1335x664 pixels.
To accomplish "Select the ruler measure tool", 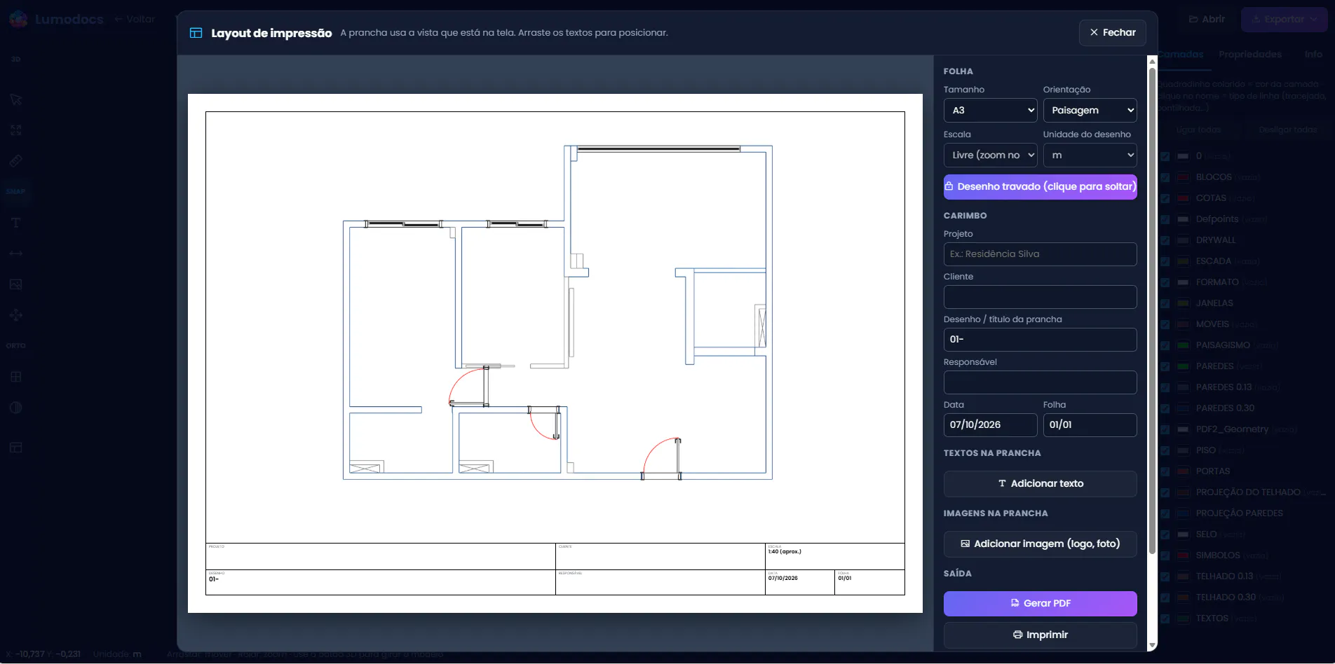I will click(x=16, y=161).
